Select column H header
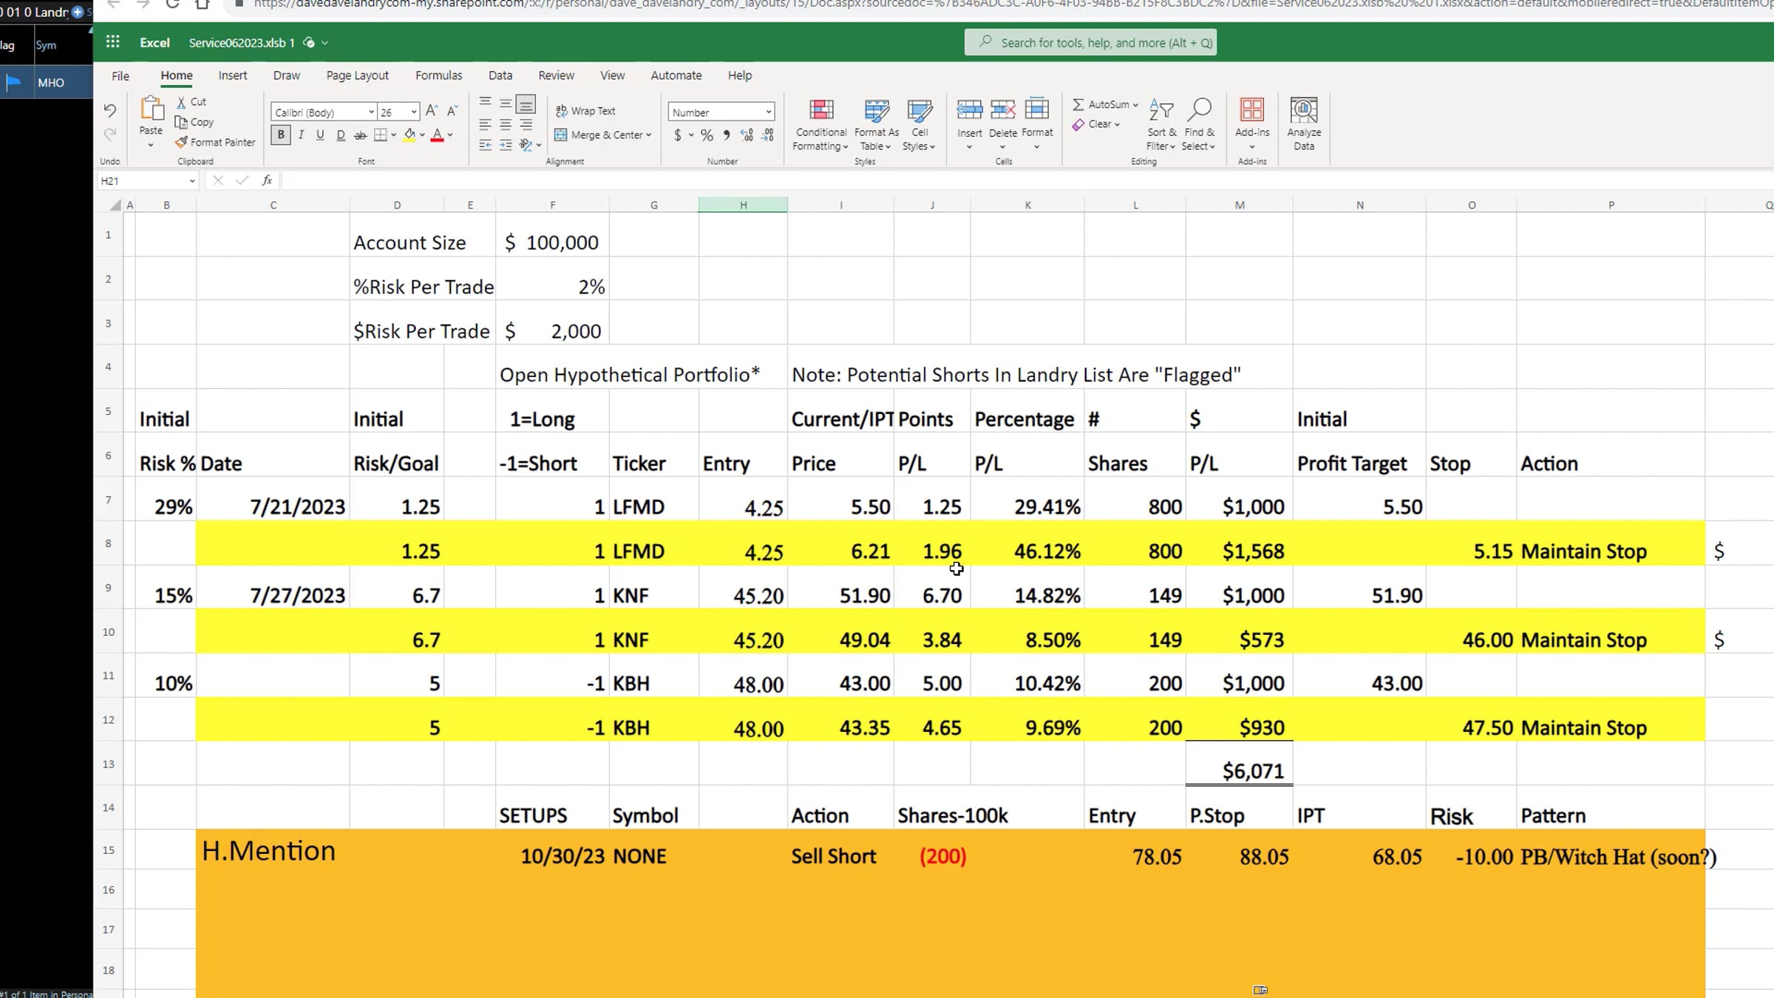This screenshot has width=1774, height=998. (x=743, y=205)
